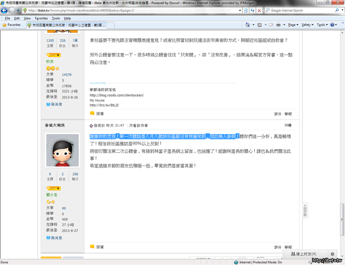This screenshot has width=345, height=265.
Task: Click the Read Mail envelope icon
Action: (270, 25)
